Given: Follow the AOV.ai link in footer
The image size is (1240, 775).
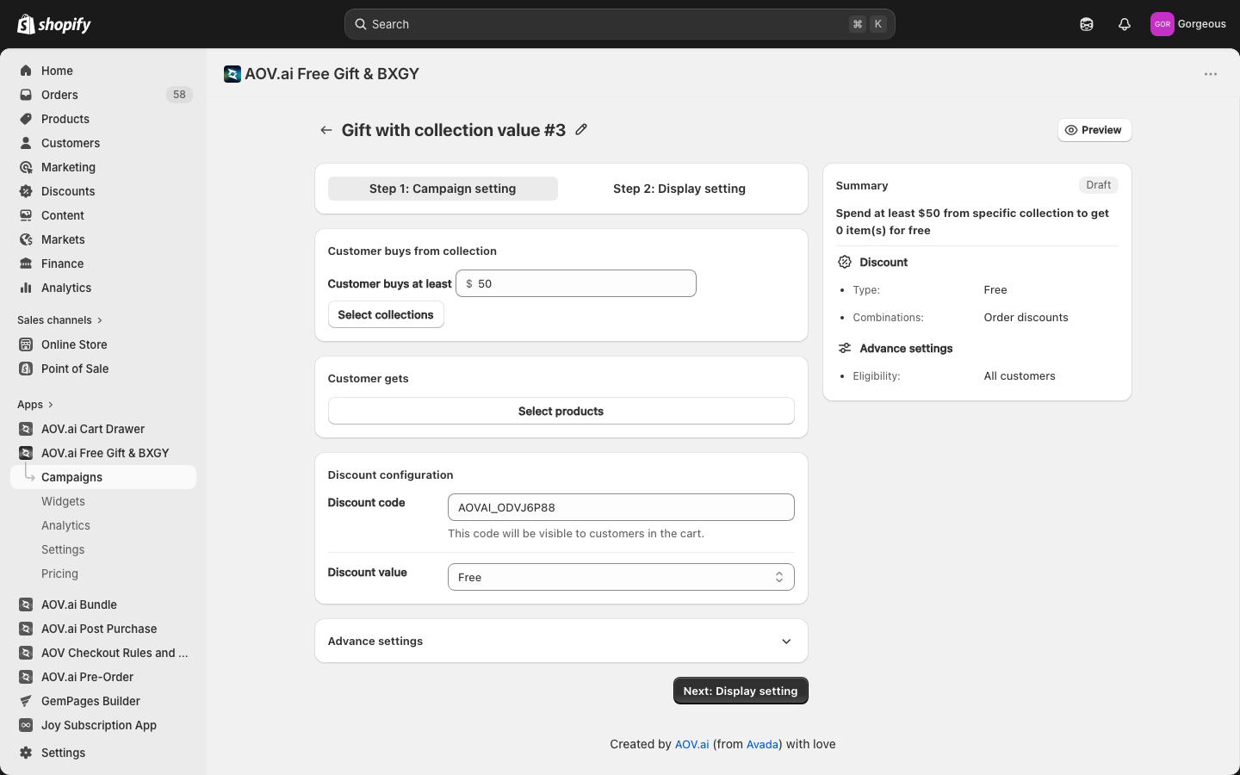Looking at the screenshot, I should tap(691, 744).
